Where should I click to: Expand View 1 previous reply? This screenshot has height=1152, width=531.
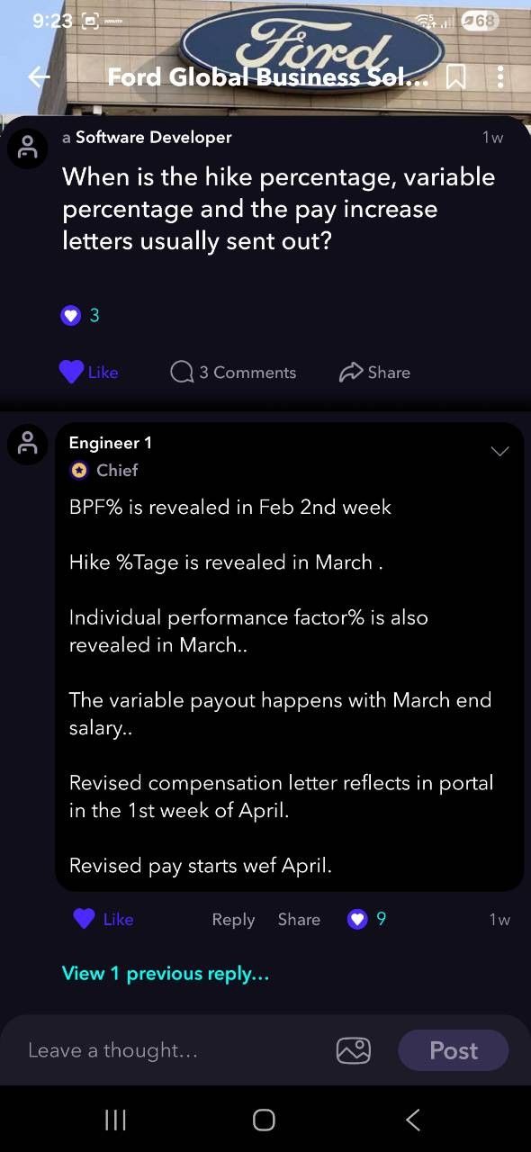[x=166, y=973]
